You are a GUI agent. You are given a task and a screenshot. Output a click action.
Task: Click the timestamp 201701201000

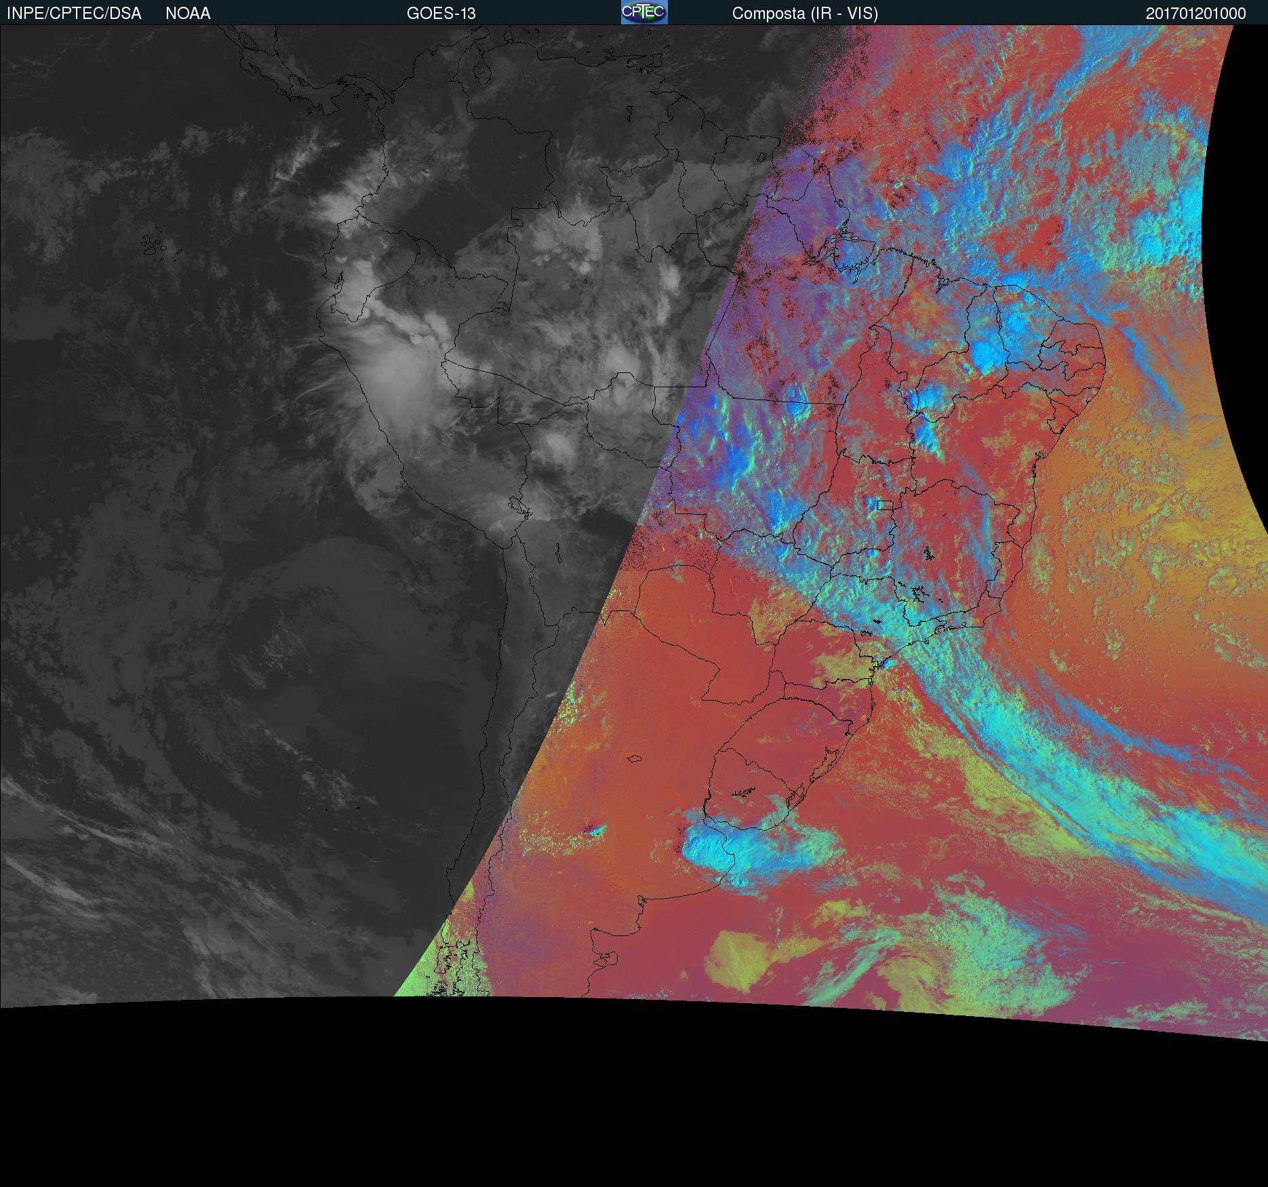tap(1196, 14)
